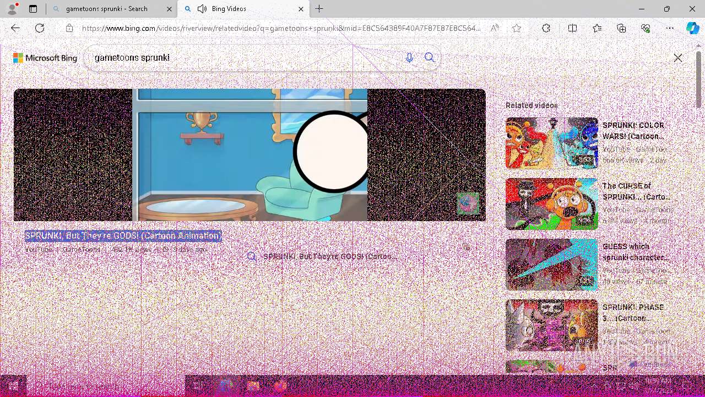This screenshot has width=705, height=397.
Task: Open Read aloud in address bar
Action: pyautogui.click(x=495, y=28)
